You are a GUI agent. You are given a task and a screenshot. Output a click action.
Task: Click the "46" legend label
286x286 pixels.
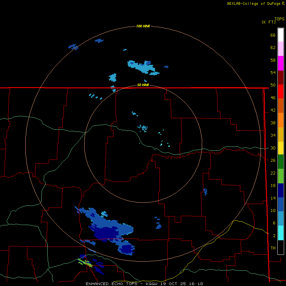point(273,98)
